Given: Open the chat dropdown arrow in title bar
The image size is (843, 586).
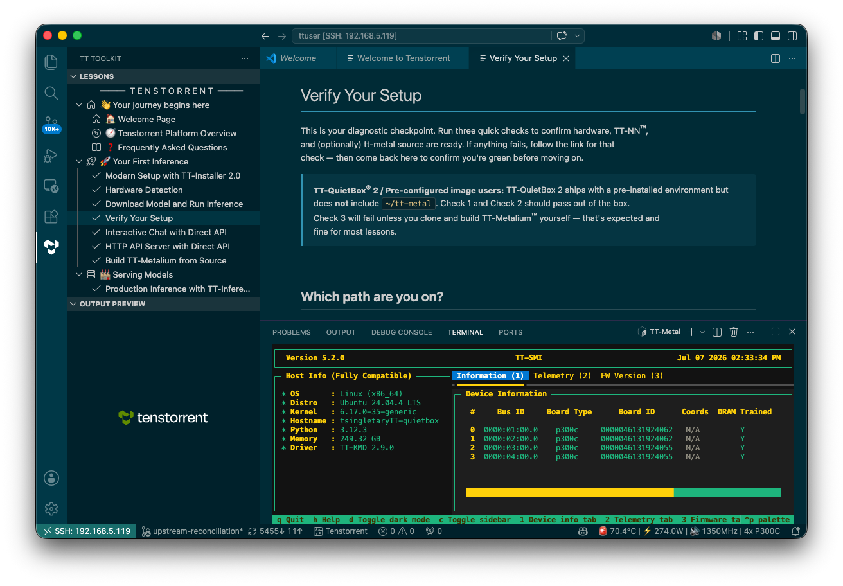Looking at the screenshot, I should 577,36.
